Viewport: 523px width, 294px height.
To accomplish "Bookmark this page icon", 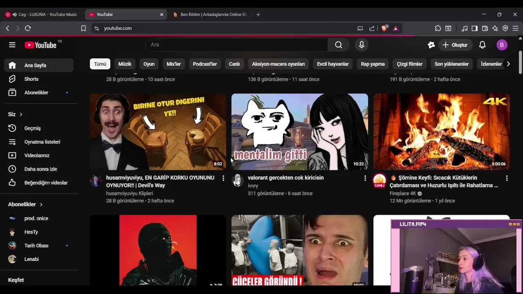I will (x=83, y=28).
